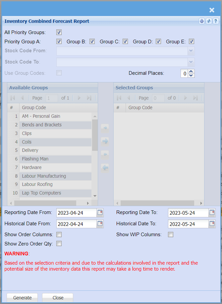Image resolution: width=222 pixels, height=304 pixels.
Task: Click Available Groups horizontal scrollbar right arrow
Action: (88, 203)
